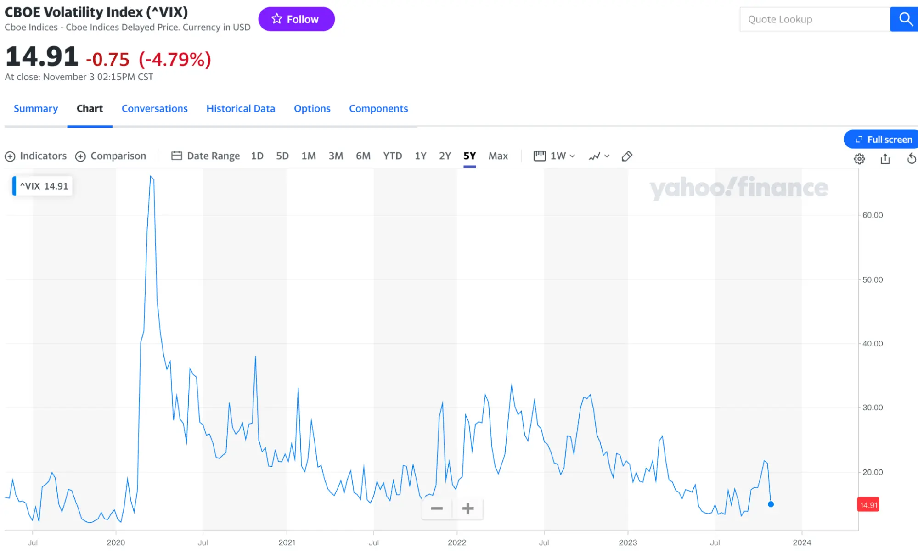
Task: Open chart settings gear icon
Action: tap(859, 159)
